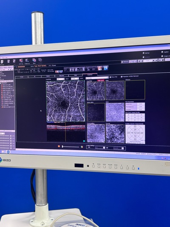Toggle the Image List checkbox
Screen dimensions: 170x227
point(162,56)
